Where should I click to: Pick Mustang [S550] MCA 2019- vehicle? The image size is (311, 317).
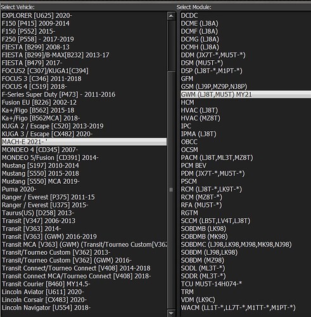point(41,181)
